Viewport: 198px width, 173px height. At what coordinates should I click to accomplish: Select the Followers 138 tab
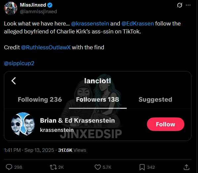tap(97, 100)
